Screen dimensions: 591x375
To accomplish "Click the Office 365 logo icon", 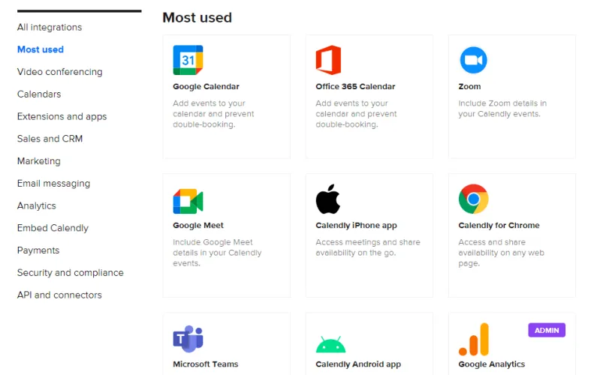I will [x=328, y=60].
